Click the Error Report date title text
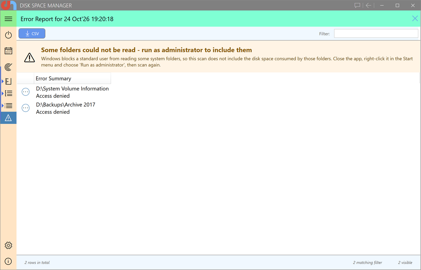Screen dimensions: 421x270 (x=67, y=19)
